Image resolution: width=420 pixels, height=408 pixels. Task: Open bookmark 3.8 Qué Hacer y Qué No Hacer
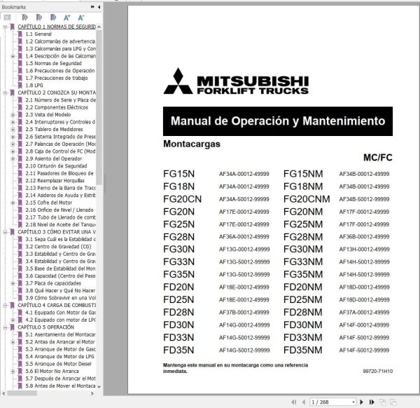(60, 290)
